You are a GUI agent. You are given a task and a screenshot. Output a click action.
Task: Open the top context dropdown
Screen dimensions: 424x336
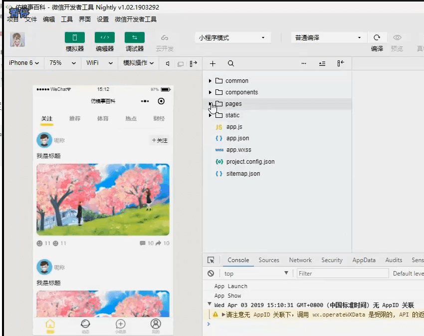click(256, 274)
